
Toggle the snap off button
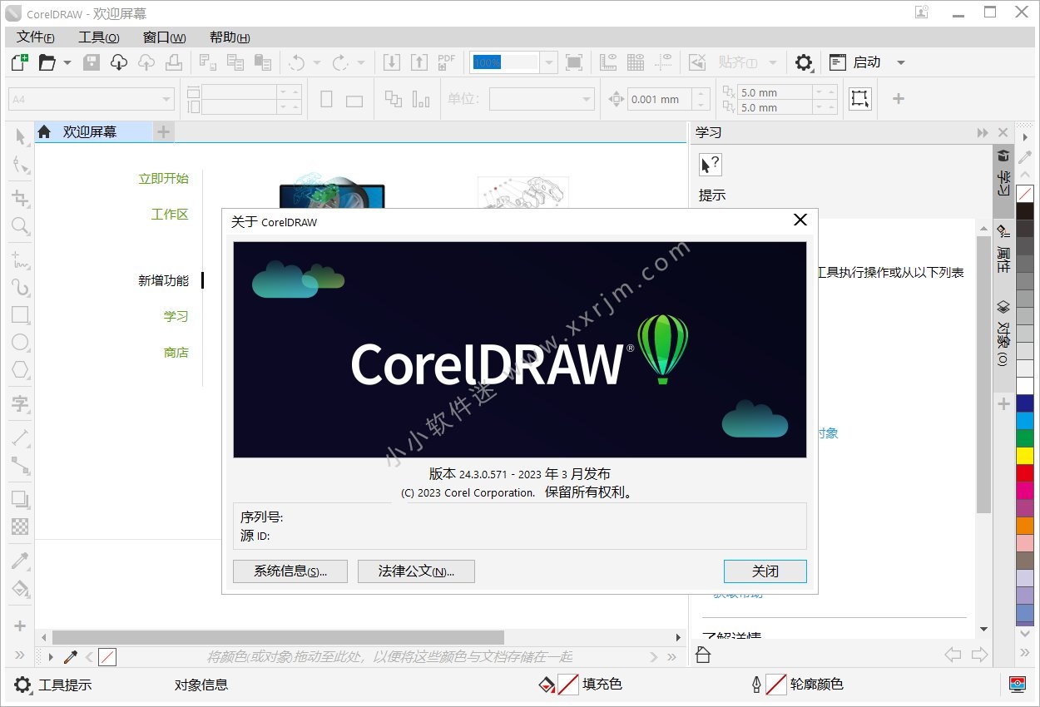click(x=697, y=62)
